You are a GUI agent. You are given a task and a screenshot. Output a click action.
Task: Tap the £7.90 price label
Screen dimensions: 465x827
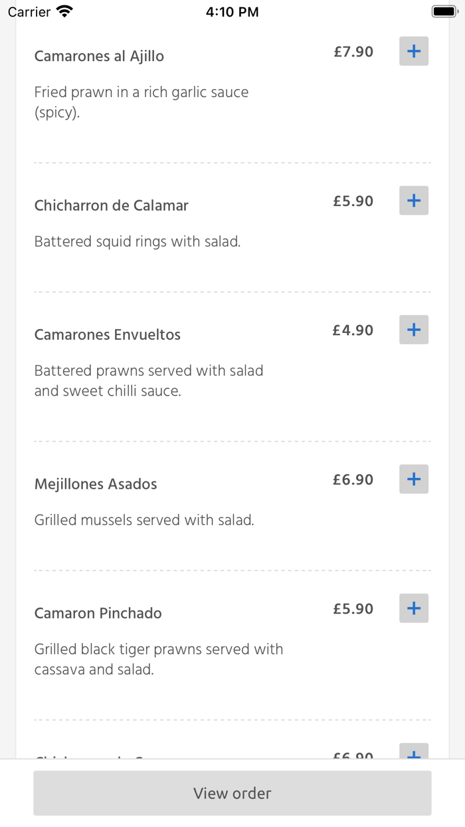click(353, 52)
